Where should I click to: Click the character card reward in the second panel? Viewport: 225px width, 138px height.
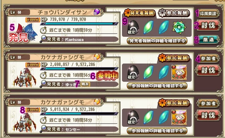click(179, 72)
